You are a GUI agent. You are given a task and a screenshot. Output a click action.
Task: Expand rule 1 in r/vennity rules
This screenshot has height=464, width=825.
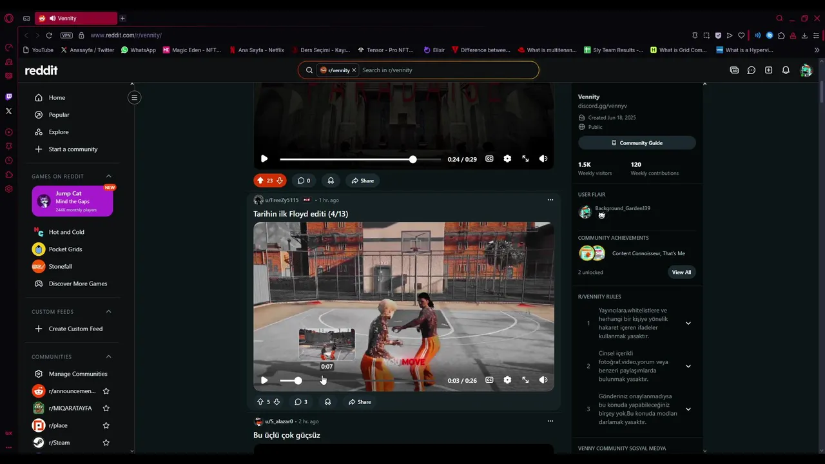(x=688, y=323)
